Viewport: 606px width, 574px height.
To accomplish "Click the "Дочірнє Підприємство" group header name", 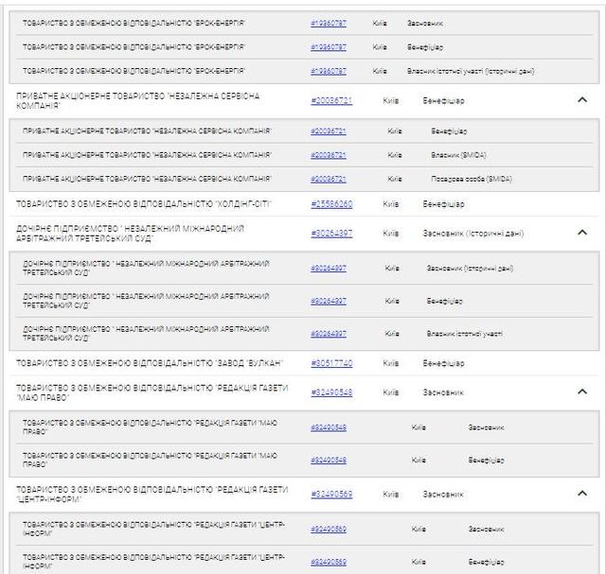I will (x=130, y=233).
